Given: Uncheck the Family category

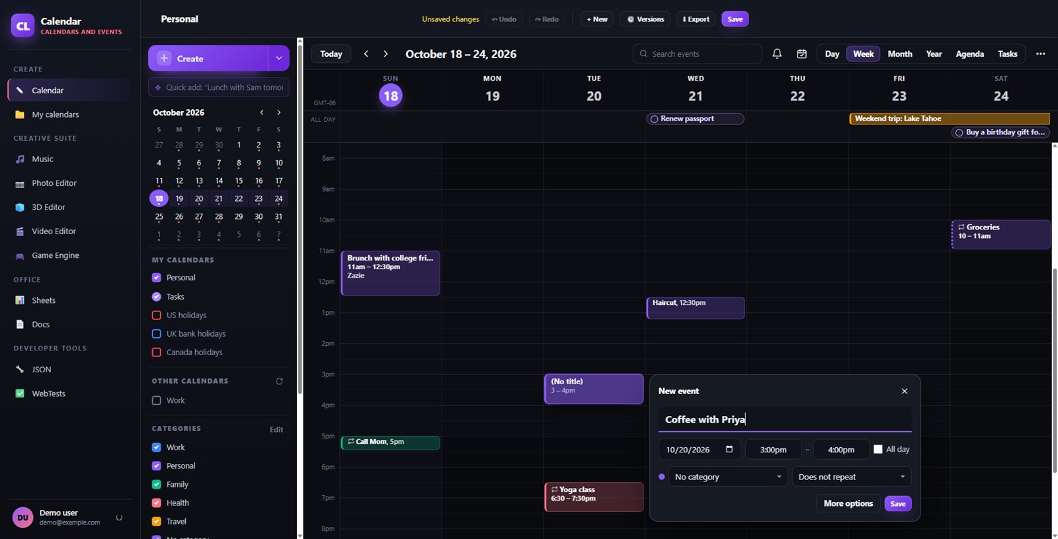Looking at the screenshot, I should [x=157, y=484].
